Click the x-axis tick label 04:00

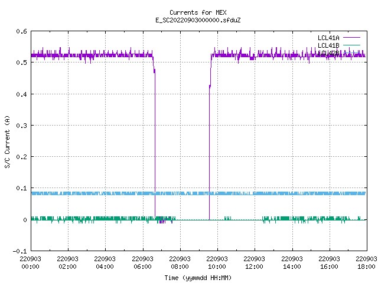[105, 266]
